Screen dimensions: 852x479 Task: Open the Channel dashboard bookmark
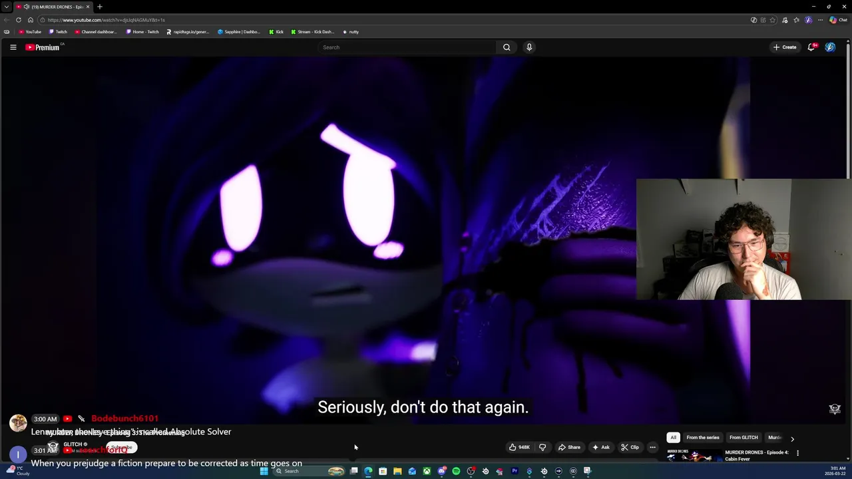[95, 32]
